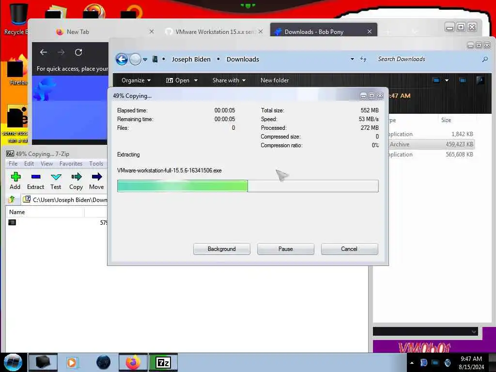Click New folder in Explorer toolbar
496x372 pixels.
275,80
